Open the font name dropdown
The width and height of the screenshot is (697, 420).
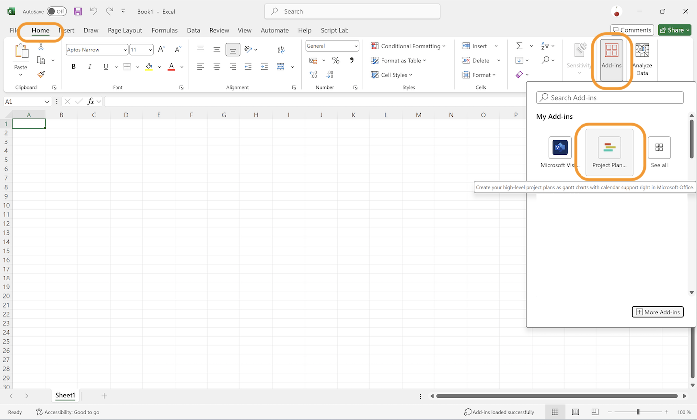(x=124, y=50)
